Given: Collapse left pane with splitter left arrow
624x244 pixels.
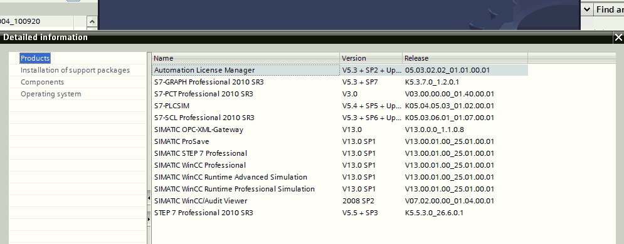Looking at the screenshot, I should [x=149, y=198].
